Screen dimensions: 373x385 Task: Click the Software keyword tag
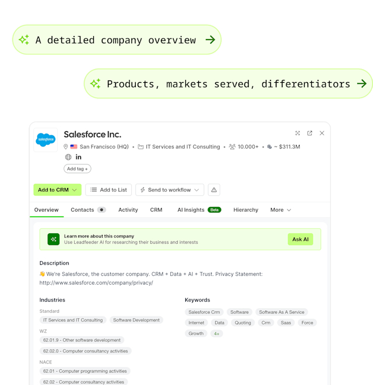pyautogui.click(x=240, y=312)
